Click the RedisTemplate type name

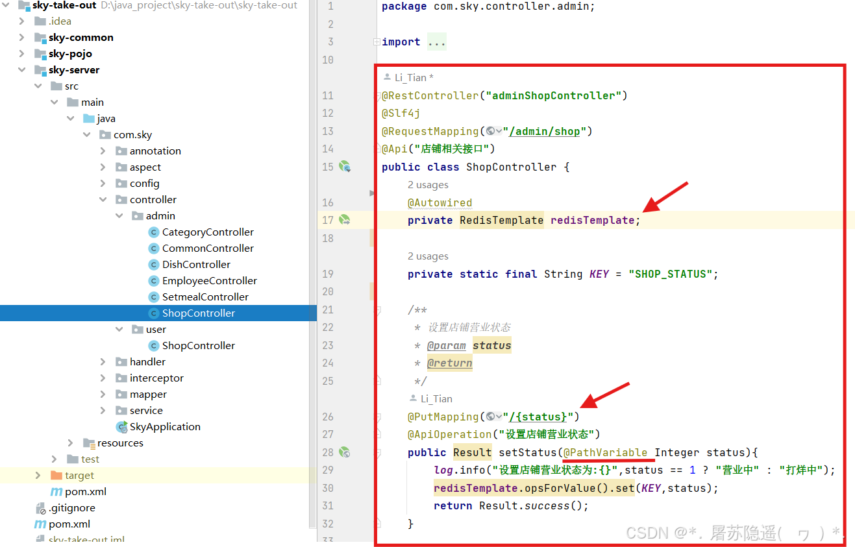[501, 220]
